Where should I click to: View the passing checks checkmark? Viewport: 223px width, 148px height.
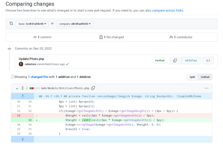tap(68, 64)
